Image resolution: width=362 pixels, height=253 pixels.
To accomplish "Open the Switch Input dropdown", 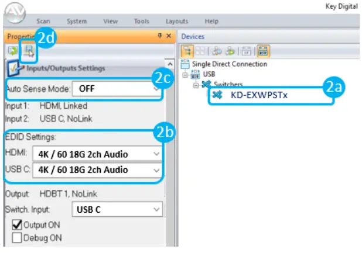I will [x=117, y=209].
